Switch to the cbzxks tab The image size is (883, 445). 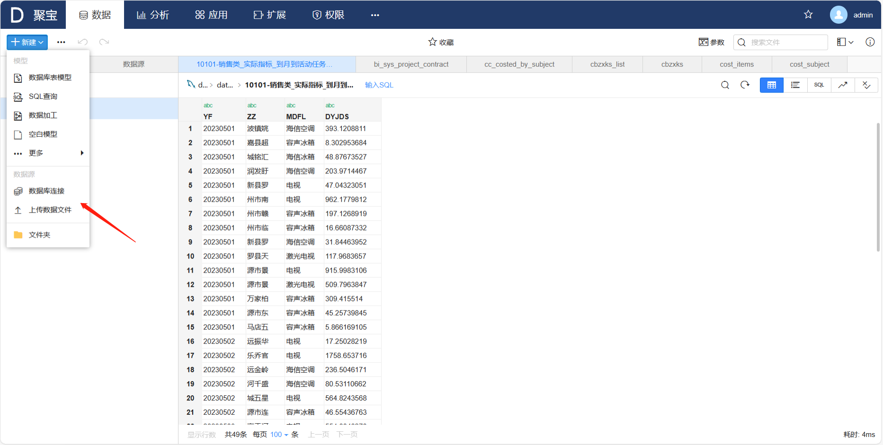pyautogui.click(x=672, y=64)
